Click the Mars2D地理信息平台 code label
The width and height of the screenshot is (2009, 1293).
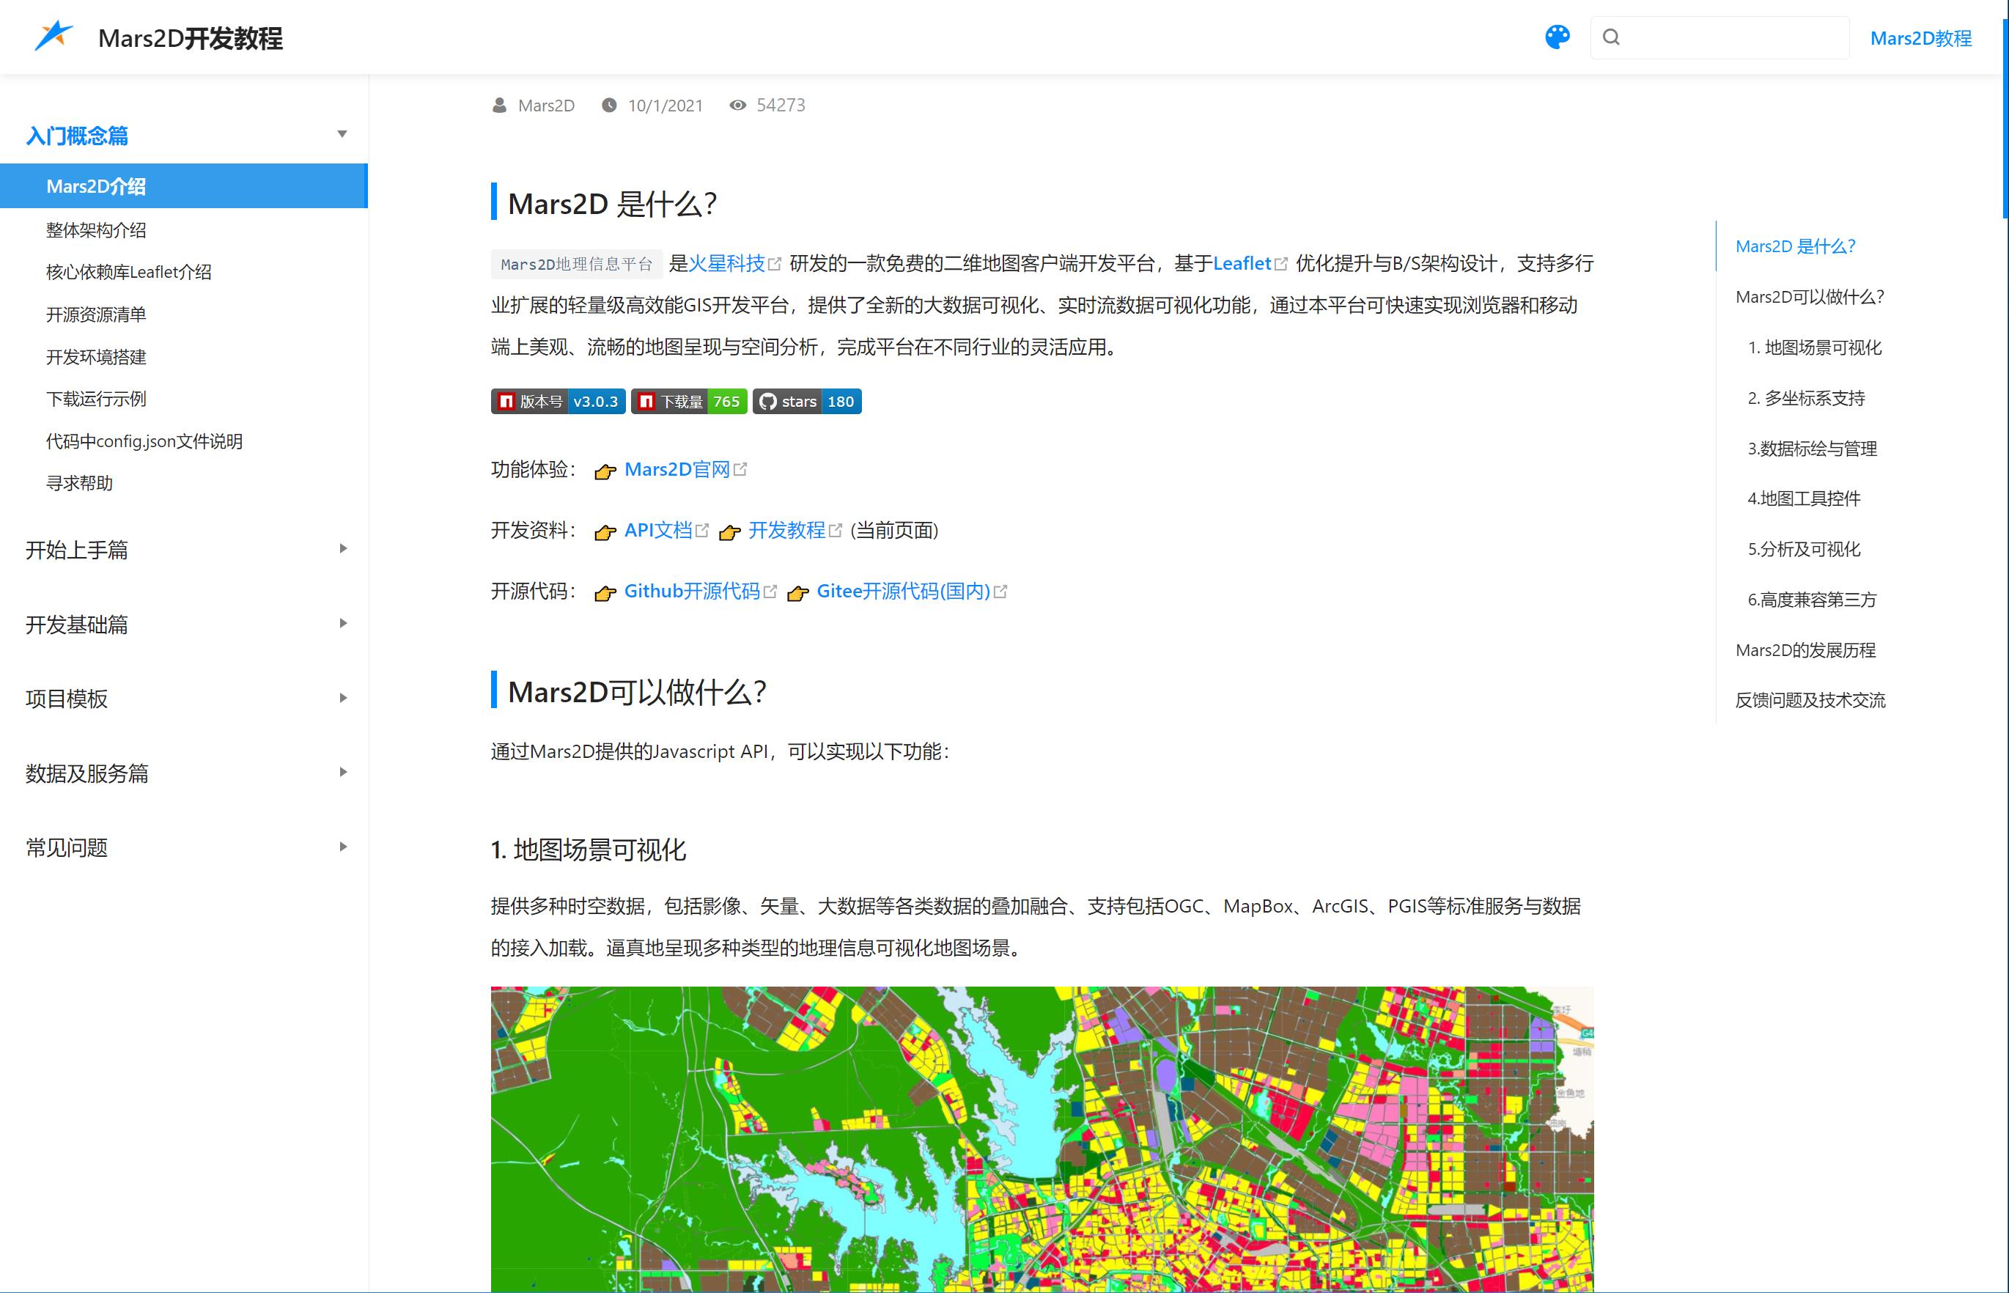[577, 264]
